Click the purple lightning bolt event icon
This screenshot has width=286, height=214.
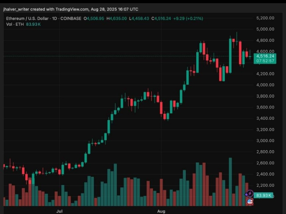249,194
